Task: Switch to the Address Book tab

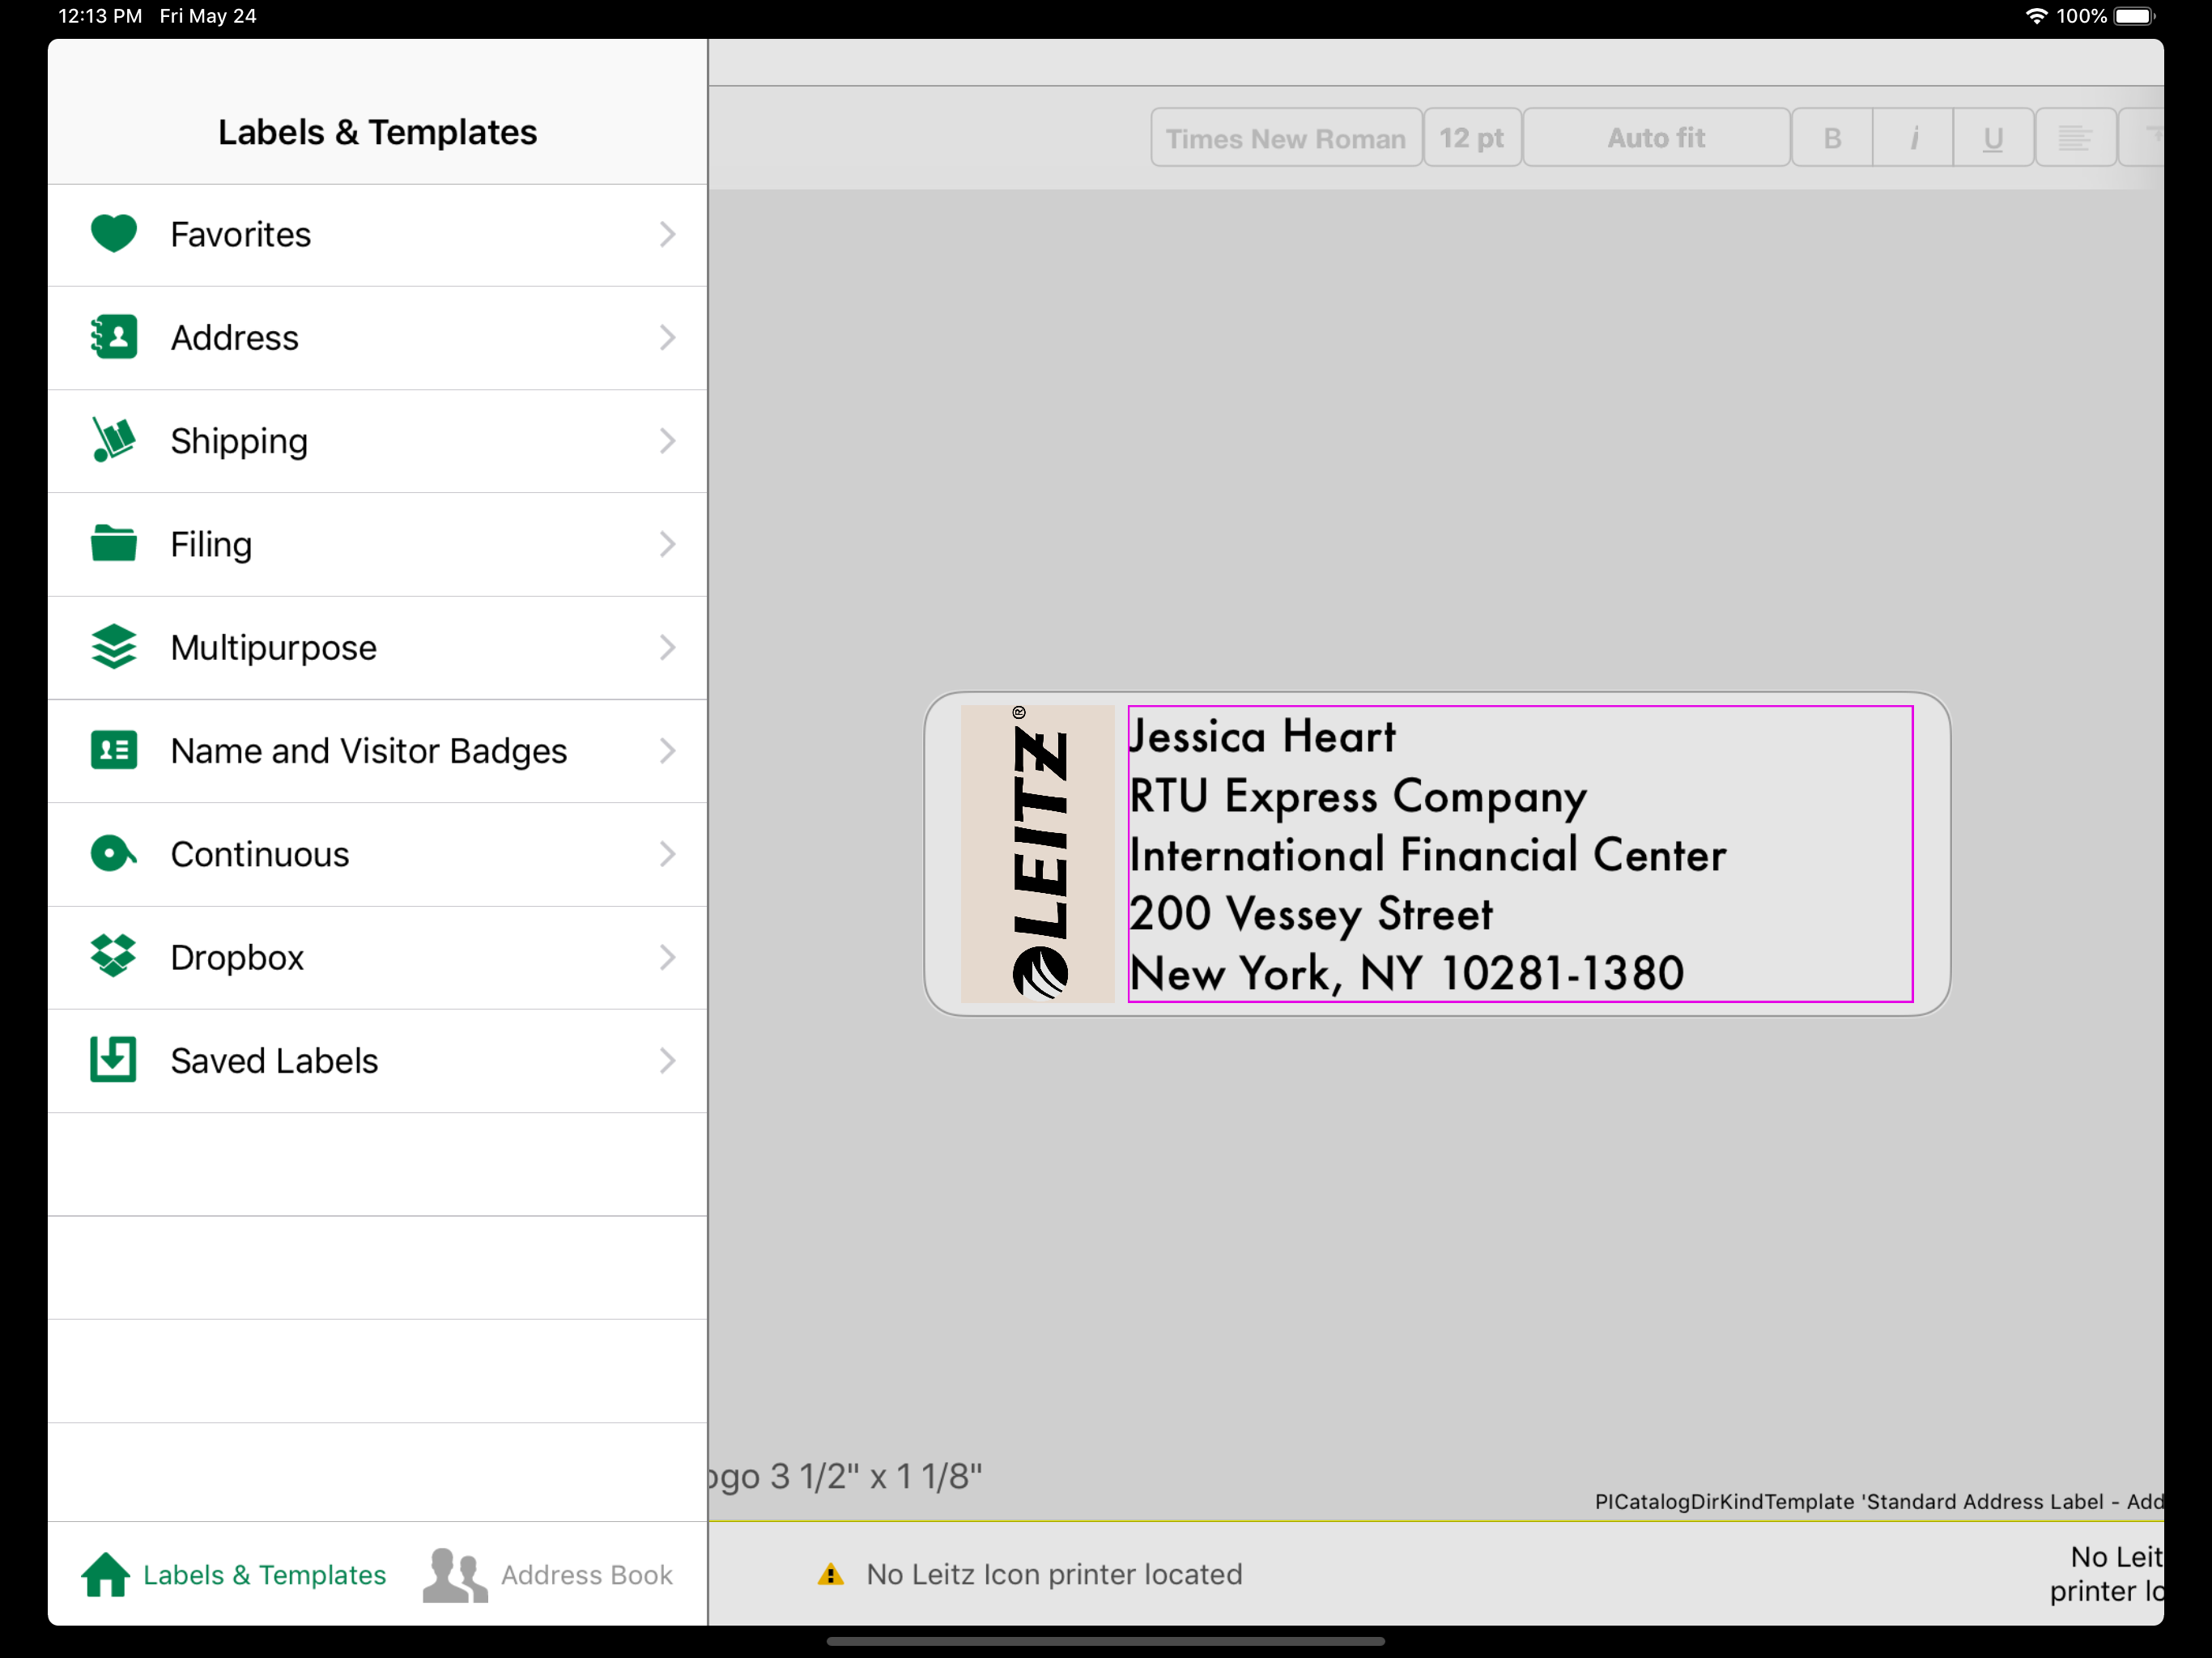Action: [548, 1575]
